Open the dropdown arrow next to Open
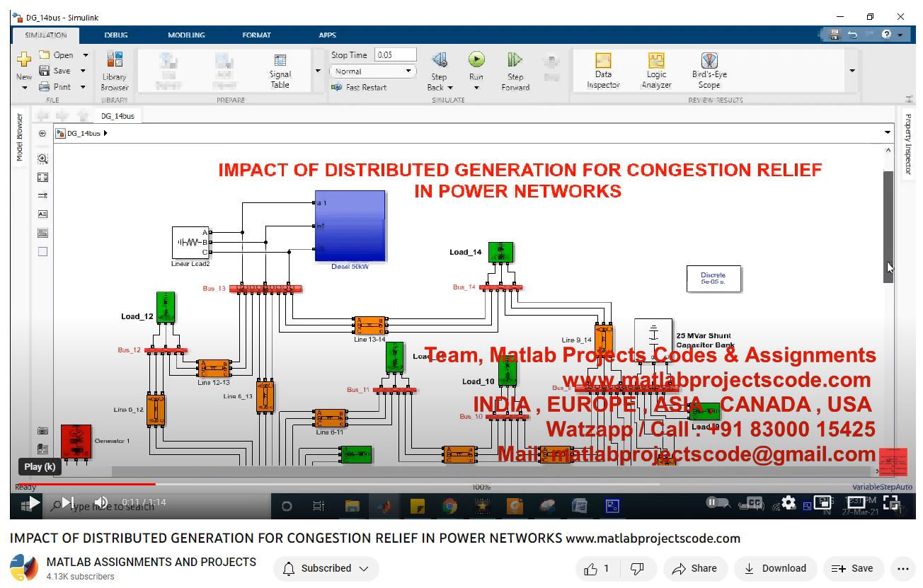Image resolution: width=923 pixels, height=588 pixels. pyautogui.click(x=85, y=55)
